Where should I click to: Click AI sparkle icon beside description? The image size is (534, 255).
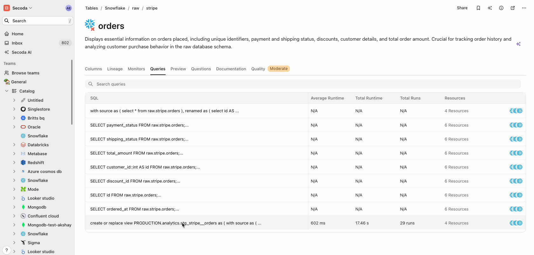point(518,44)
